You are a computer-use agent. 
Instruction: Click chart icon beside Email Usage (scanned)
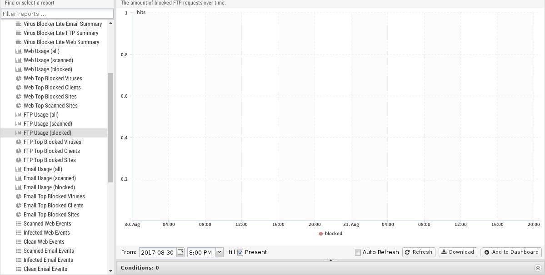tap(19, 178)
